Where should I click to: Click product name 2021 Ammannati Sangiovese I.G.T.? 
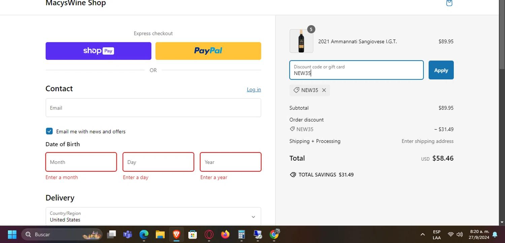click(x=358, y=41)
